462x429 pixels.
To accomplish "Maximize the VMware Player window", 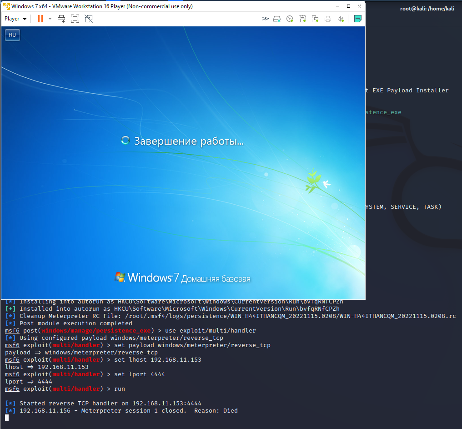I will 349,6.
